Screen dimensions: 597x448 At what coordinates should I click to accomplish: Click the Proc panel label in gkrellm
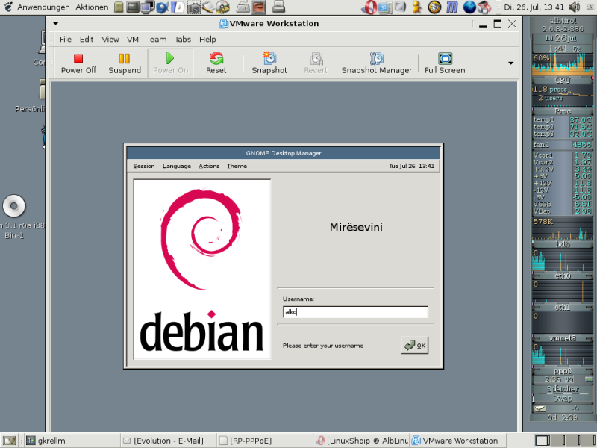coord(563,111)
